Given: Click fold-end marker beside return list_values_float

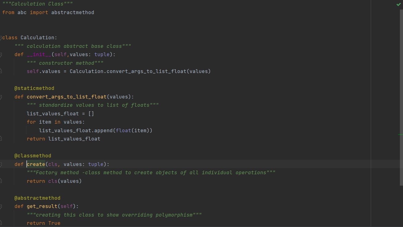Looking at the screenshot, I should [1, 139].
